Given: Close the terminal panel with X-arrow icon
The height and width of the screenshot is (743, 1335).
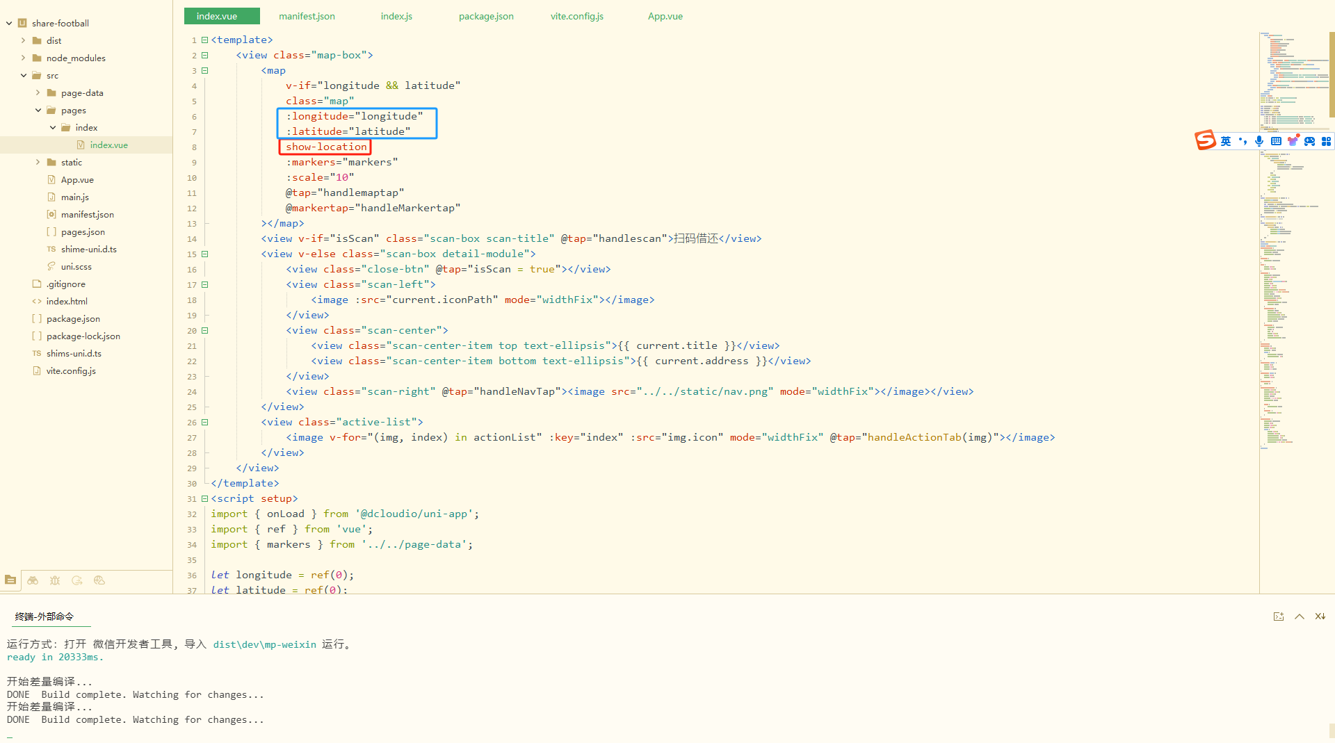Looking at the screenshot, I should coord(1320,617).
